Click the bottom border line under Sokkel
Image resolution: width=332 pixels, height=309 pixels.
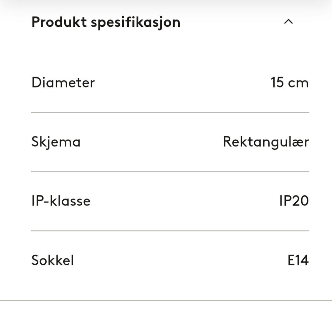tap(166, 300)
